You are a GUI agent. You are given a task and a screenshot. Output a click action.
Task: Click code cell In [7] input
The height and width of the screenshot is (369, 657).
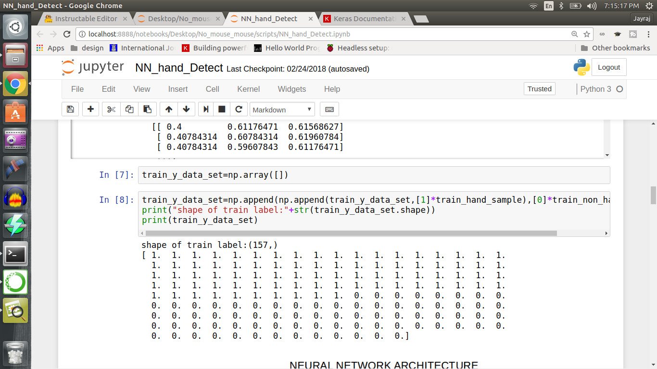tap(374, 175)
